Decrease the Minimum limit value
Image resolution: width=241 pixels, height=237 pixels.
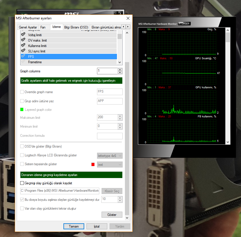(120, 128)
